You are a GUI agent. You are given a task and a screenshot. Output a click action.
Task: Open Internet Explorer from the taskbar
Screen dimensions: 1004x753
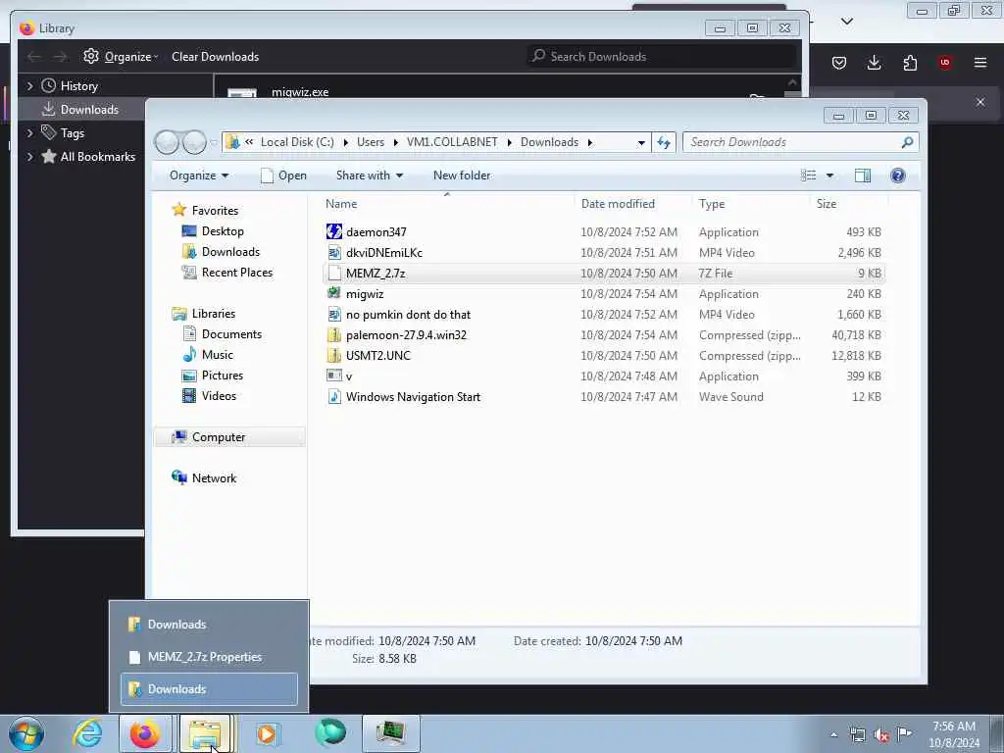pyautogui.click(x=87, y=733)
